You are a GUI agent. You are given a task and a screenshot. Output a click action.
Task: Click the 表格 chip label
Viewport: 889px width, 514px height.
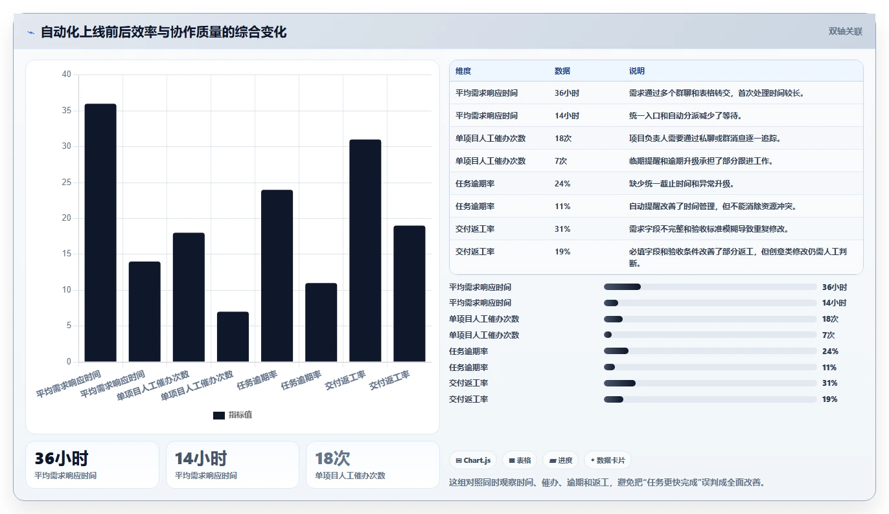pyautogui.click(x=524, y=460)
